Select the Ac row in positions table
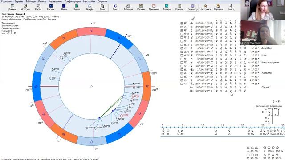 218,87
